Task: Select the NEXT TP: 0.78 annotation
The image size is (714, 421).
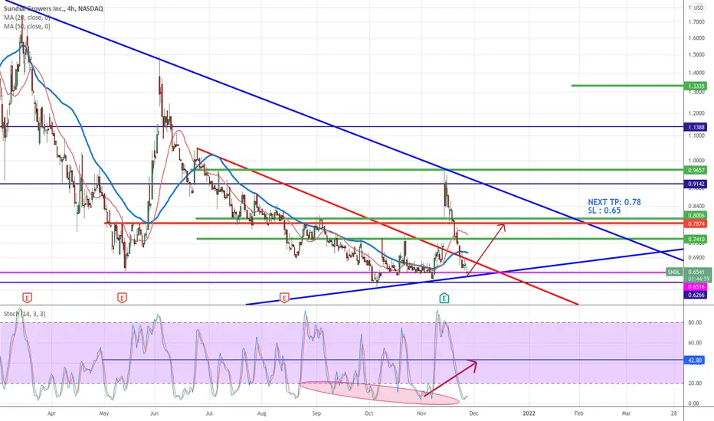Action: [x=614, y=202]
